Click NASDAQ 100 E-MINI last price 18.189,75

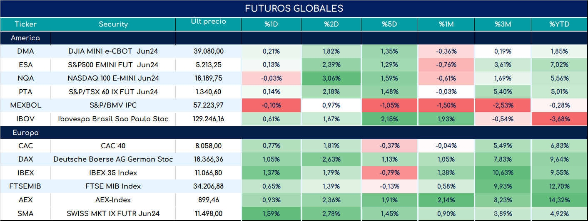coord(208,78)
